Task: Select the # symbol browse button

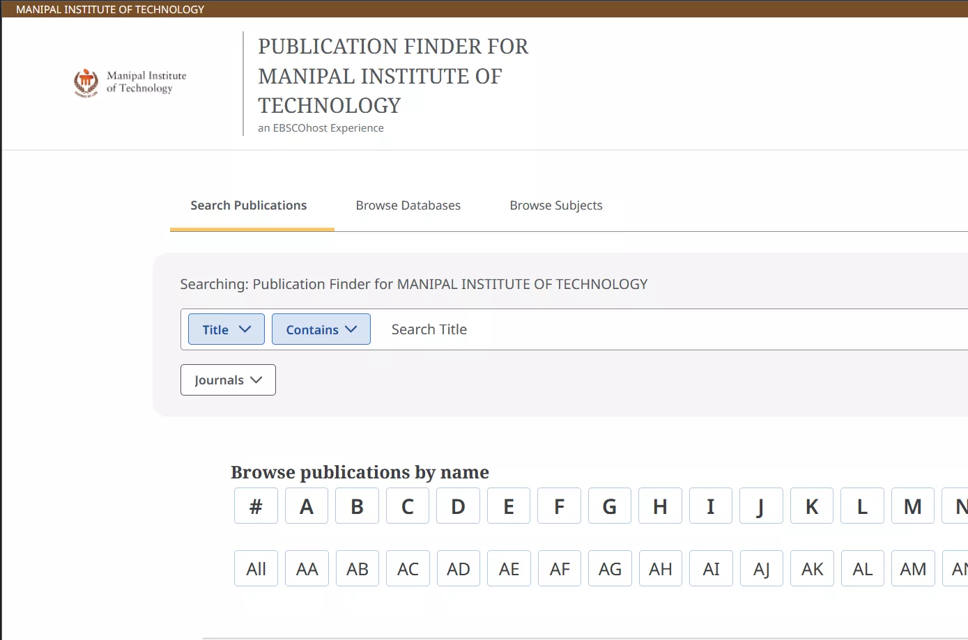Action: coord(256,506)
